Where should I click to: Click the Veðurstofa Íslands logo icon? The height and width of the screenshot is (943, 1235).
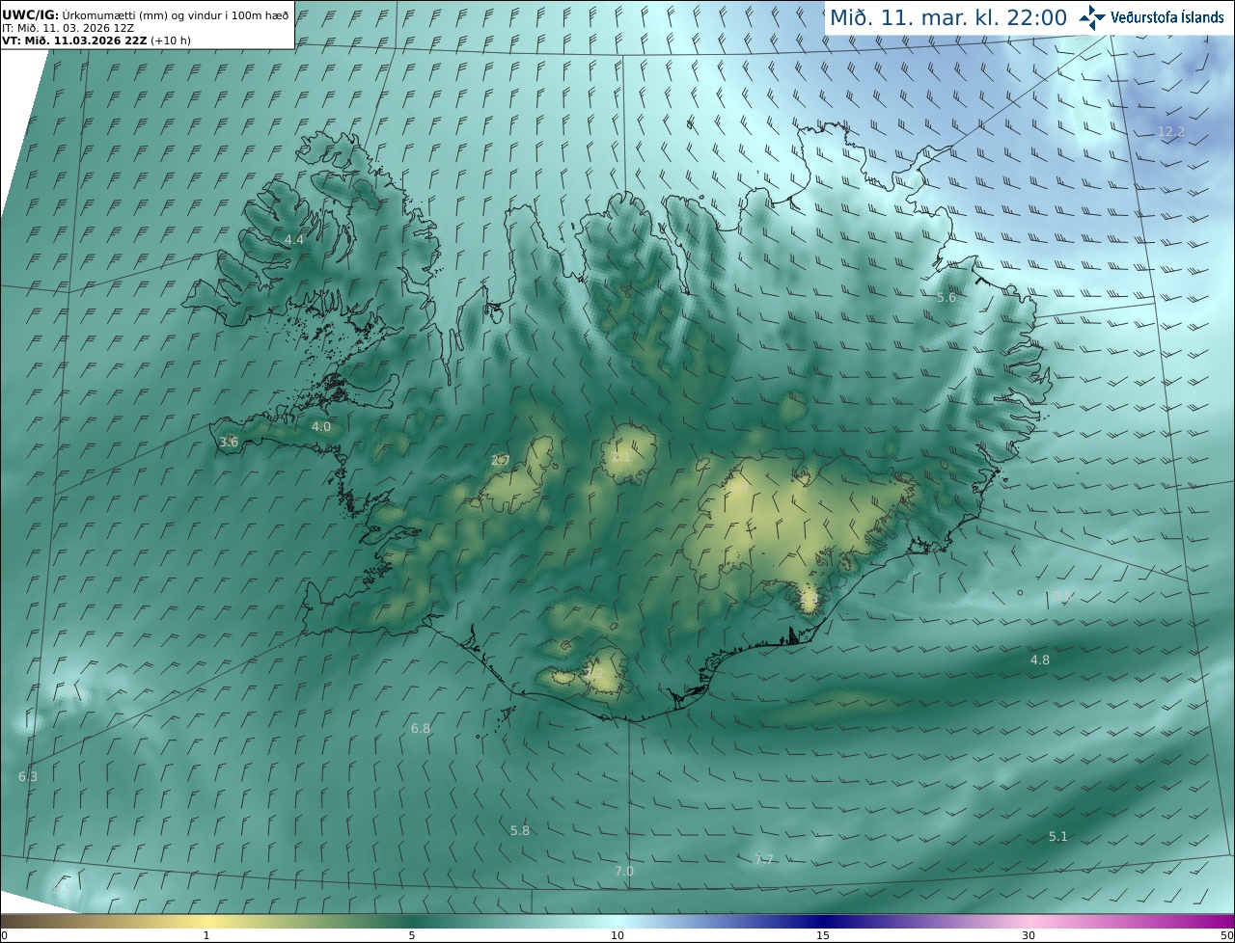pos(1092,17)
